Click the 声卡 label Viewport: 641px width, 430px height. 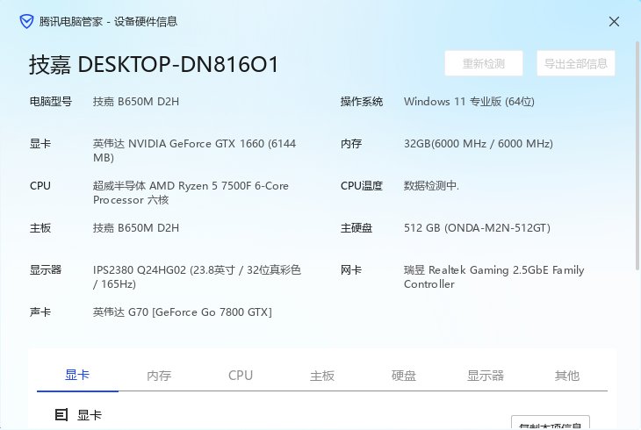(40, 312)
